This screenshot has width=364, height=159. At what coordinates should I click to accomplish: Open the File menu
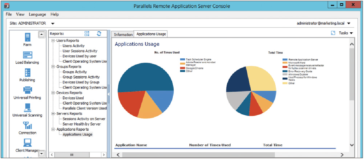pos(9,14)
